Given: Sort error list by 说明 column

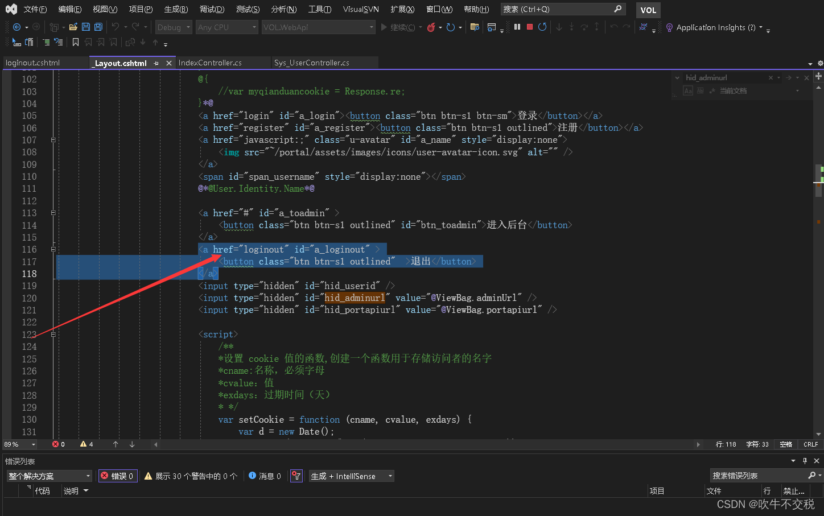Looking at the screenshot, I should tap(71, 491).
